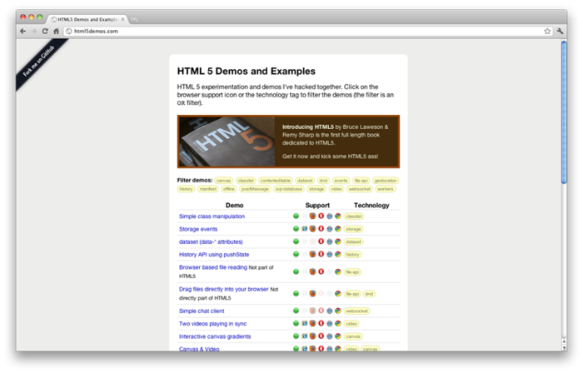Filter demos by postMessage tag

pyautogui.click(x=255, y=189)
